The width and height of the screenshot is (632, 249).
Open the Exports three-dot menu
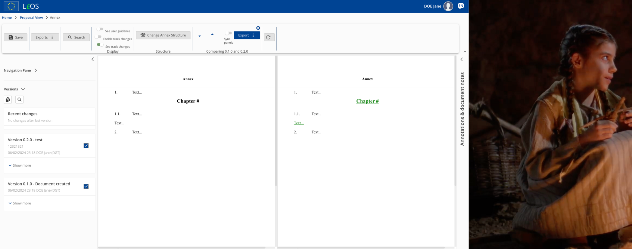pyautogui.click(x=52, y=37)
